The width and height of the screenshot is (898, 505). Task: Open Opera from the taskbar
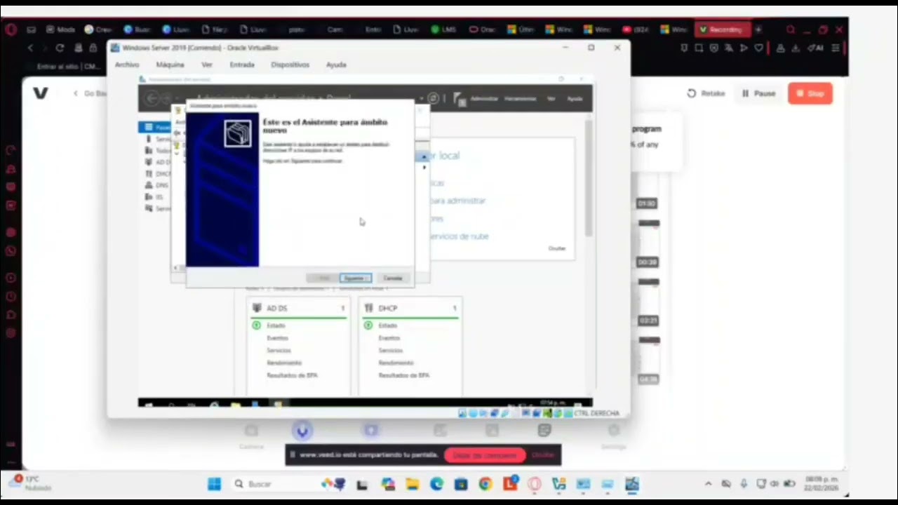pos(535,484)
